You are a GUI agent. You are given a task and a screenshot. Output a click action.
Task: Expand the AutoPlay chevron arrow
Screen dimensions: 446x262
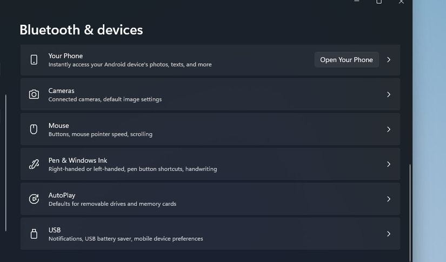pyautogui.click(x=389, y=199)
